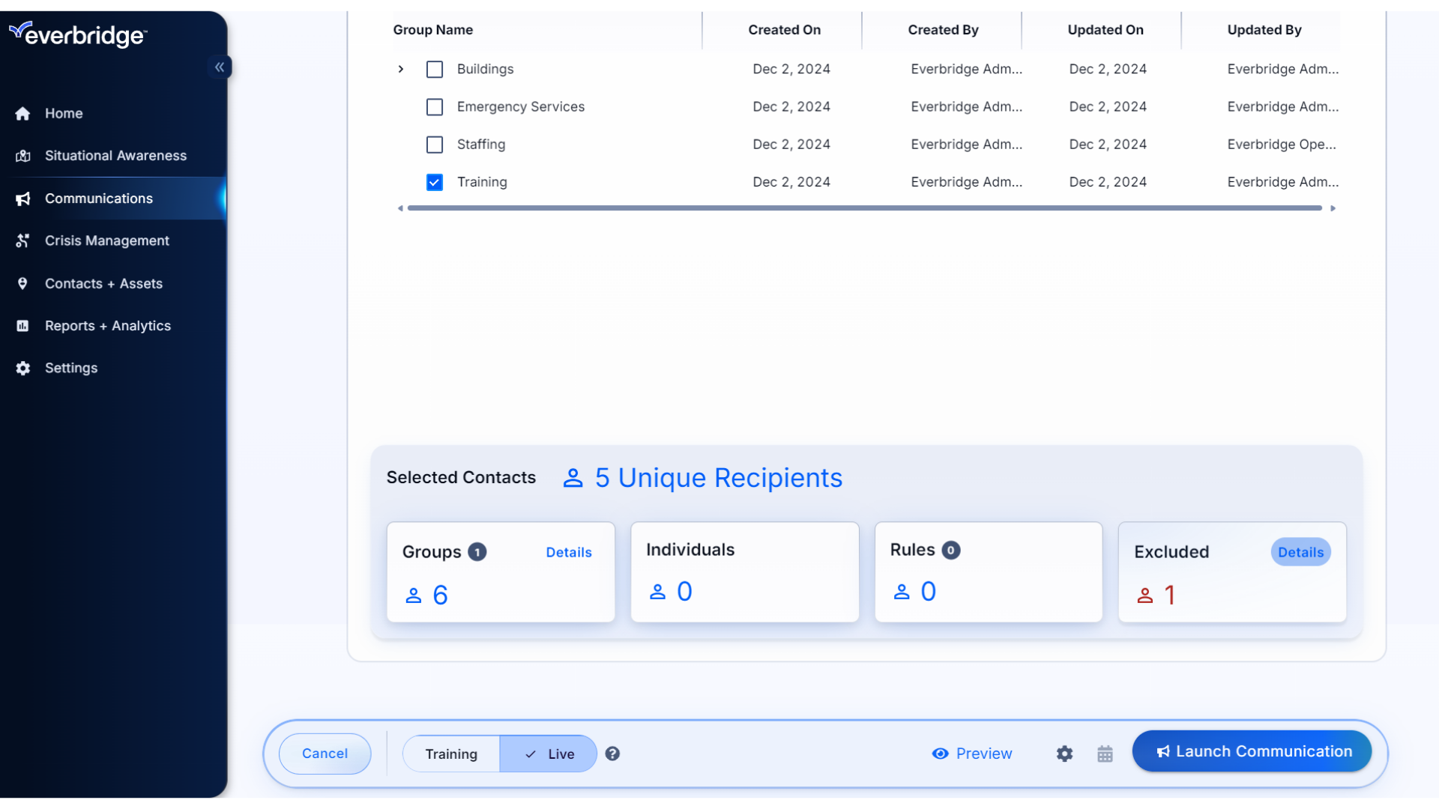Click the scrollbar right arrow
The image size is (1439, 809).
1333,208
